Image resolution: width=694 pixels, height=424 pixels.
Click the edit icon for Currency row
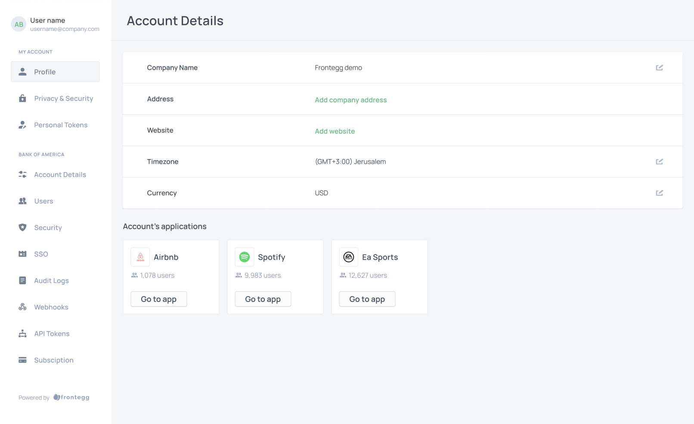click(x=659, y=193)
